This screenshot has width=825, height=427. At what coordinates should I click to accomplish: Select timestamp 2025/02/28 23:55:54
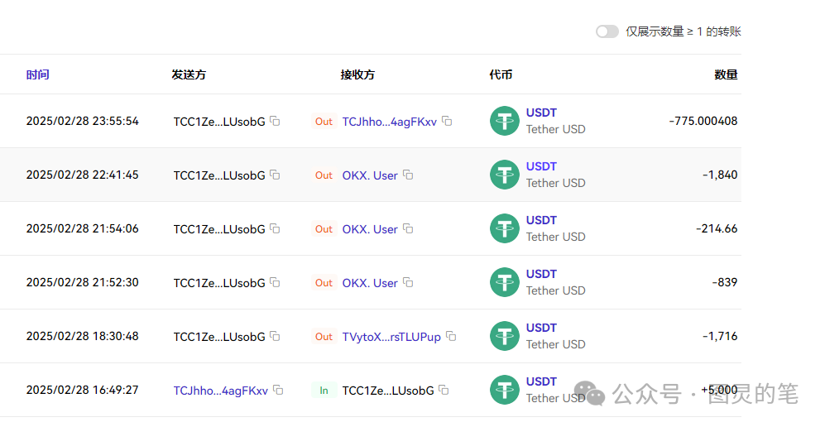83,121
